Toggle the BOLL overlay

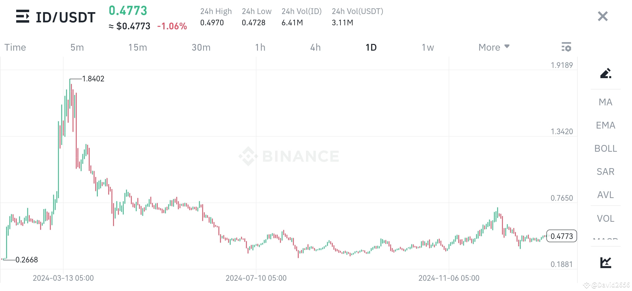606,148
